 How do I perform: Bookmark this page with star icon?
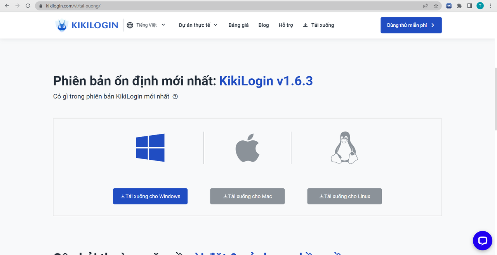[436, 6]
